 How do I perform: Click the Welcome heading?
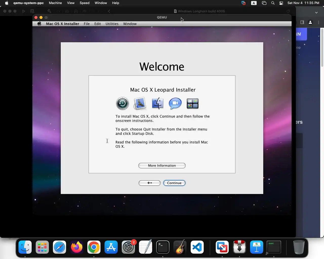point(162,67)
